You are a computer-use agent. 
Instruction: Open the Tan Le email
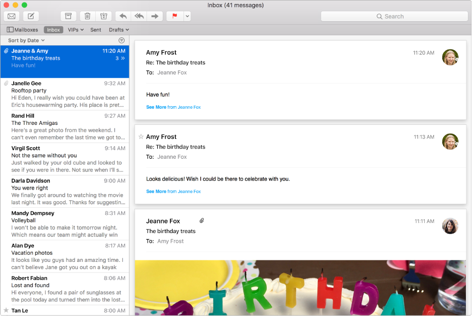(65, 310)
